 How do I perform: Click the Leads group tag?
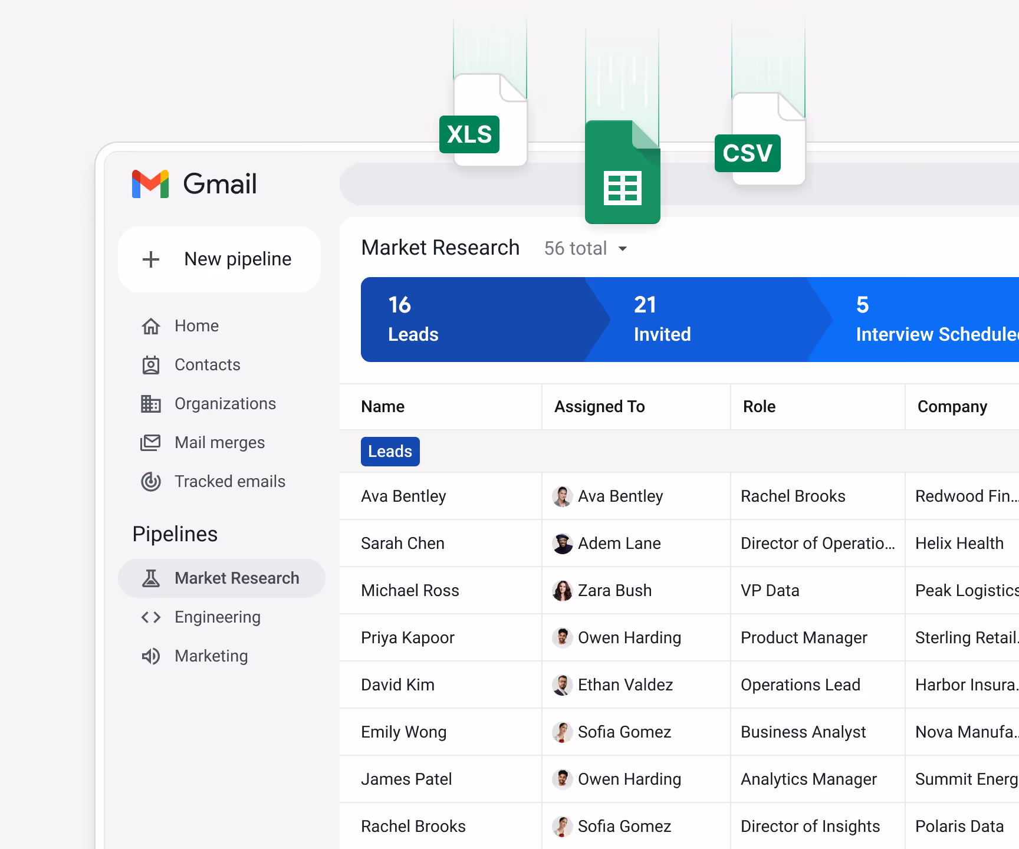[x=390, y=452]
